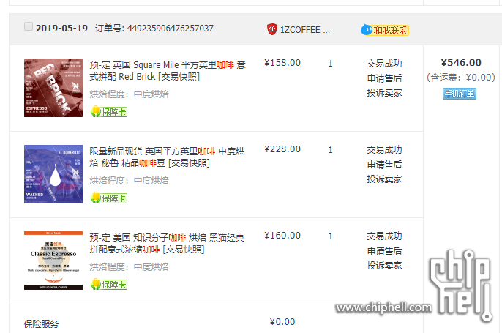
Task: Click 交易成功 status for the Red Brick item
Action: click(384, 64)
